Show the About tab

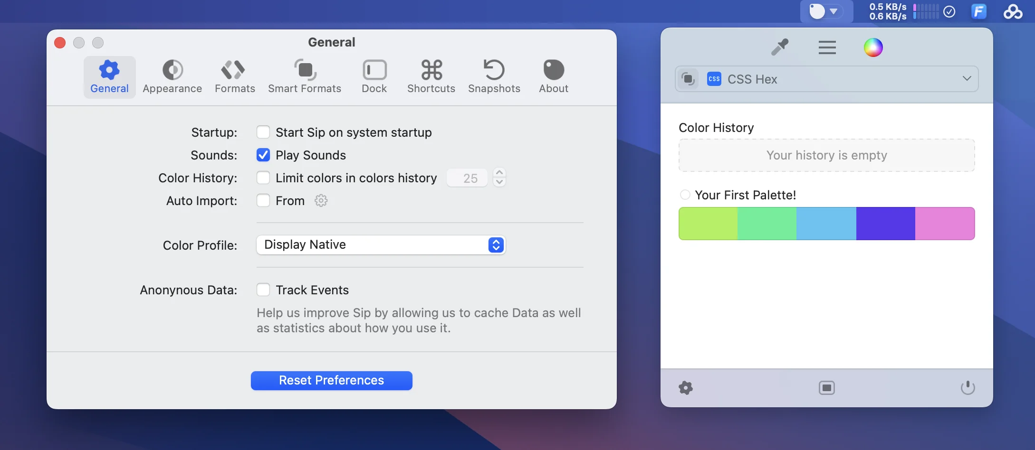pyautogui.click(x=554, y=77)
